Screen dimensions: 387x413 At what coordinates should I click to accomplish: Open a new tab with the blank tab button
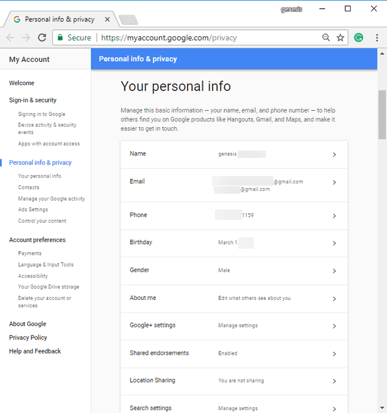128,20
